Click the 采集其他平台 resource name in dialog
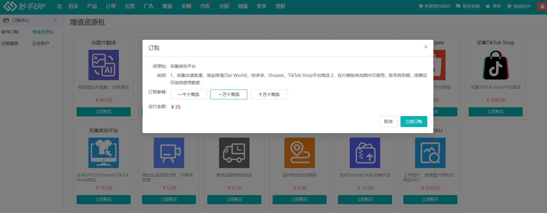547x213 pixels. [183, 66]
